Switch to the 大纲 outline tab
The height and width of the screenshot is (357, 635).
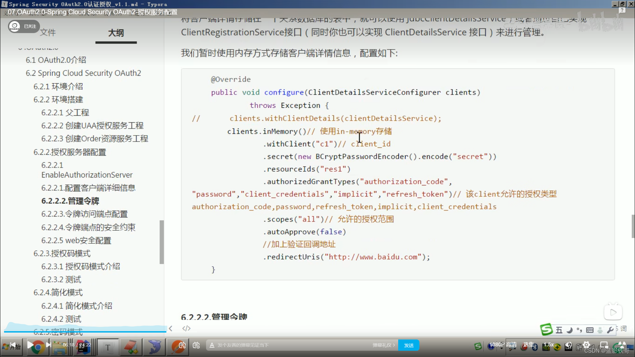click(x=116, y=33)
